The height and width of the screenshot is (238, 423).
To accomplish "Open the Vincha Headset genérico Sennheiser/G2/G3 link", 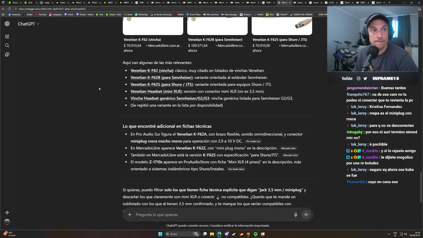I will [x=170, y=98].
